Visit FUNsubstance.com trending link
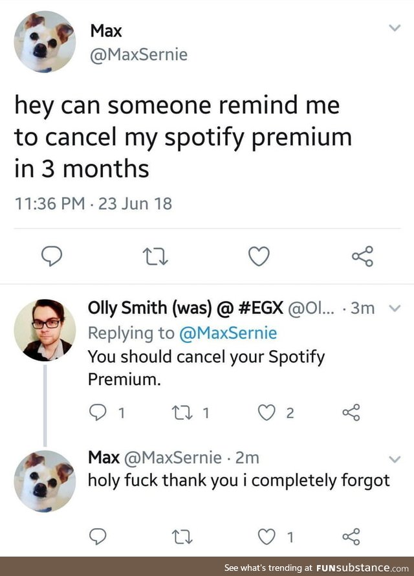This screenshot has width=414, height=576. click(x=316, y=568)
